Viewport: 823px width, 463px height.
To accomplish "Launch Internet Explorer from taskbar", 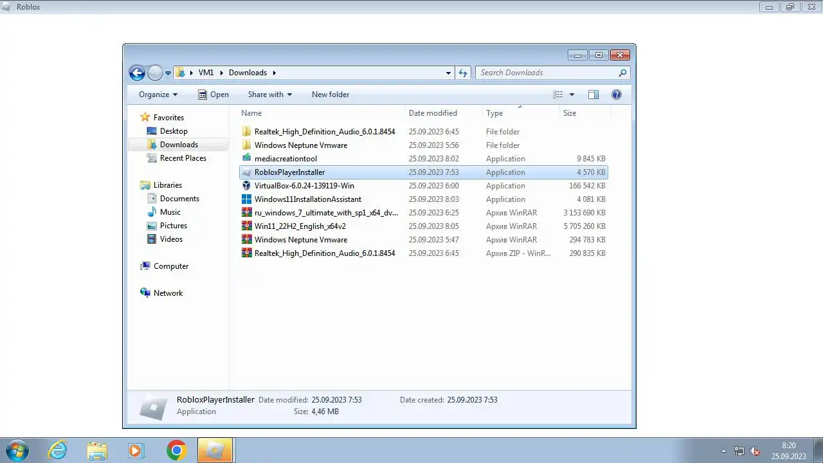I will coord(58,450).
